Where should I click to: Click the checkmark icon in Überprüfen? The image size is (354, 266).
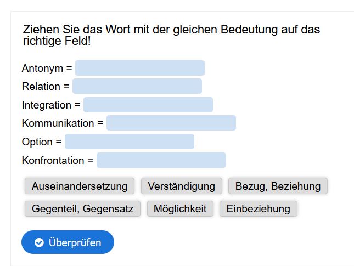(39, 242)
